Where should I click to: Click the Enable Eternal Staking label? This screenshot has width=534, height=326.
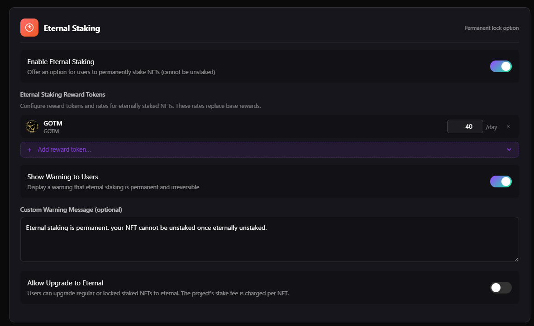(x=61, y=62)
